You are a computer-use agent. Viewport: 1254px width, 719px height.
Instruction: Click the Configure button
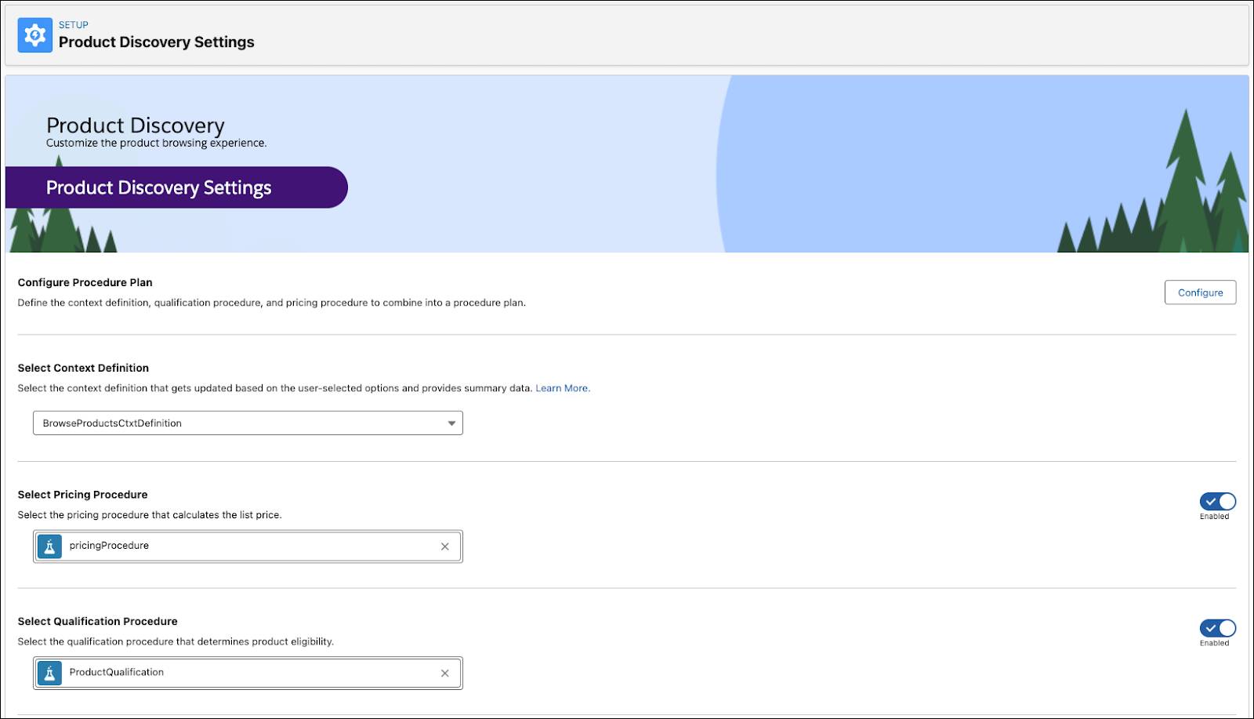pyautogui.click(x=1200, y=292)
